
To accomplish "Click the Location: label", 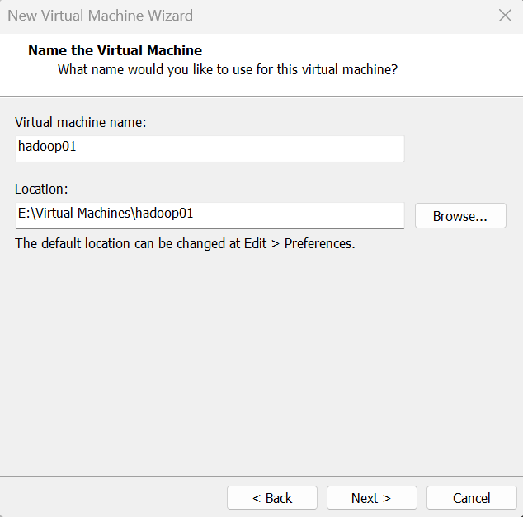I will point(41,189).
